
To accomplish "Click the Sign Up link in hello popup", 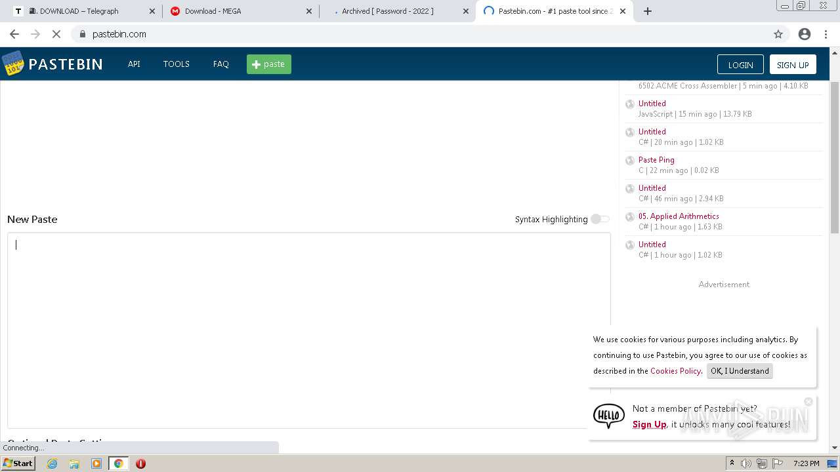I will (x=649, y=424).
